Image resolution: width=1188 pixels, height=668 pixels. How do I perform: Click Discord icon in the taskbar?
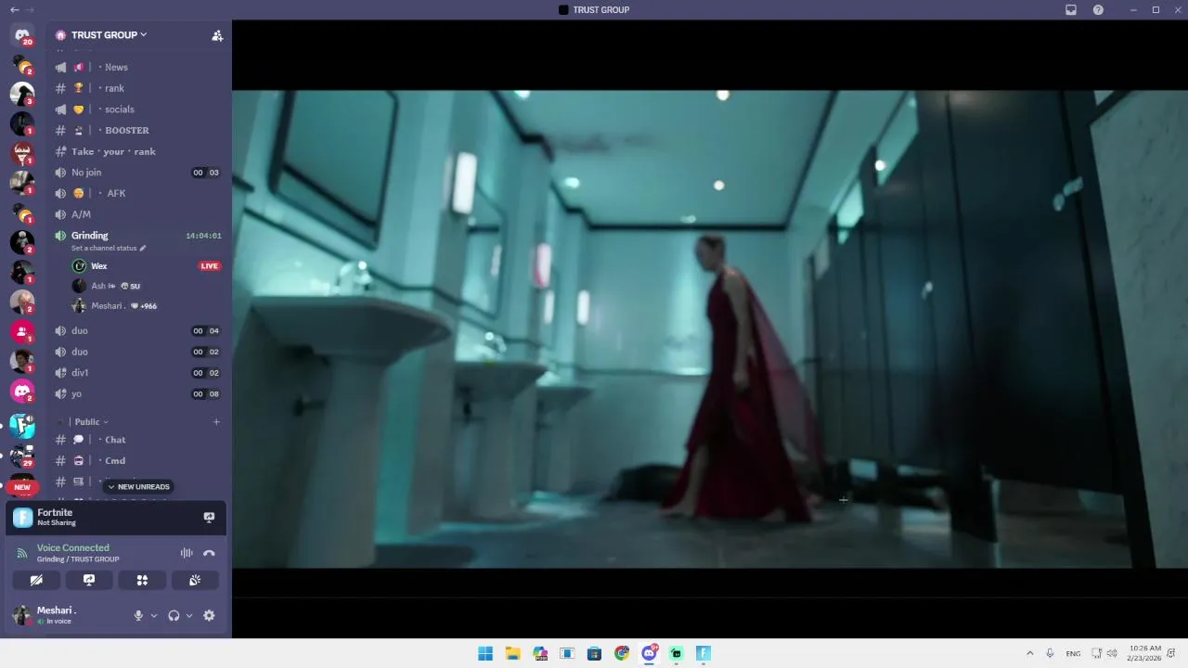click(649, 653)
